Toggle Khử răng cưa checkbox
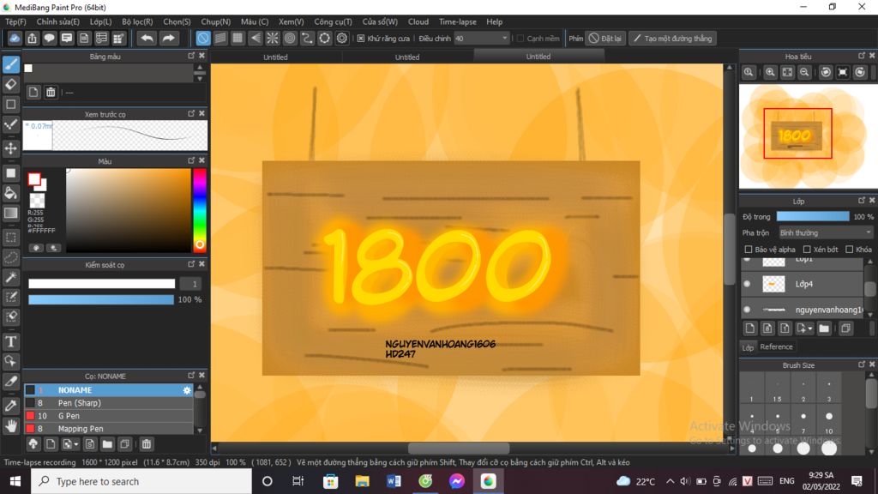This screenshot has width=878, height=494. (361, 39)
